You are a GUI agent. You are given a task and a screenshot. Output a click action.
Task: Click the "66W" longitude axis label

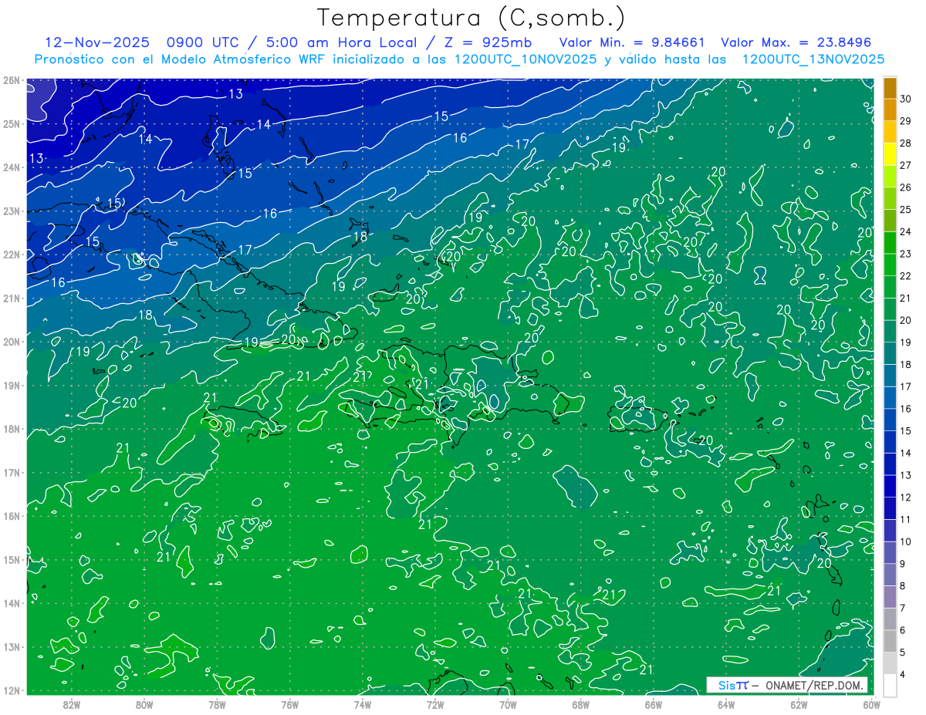[654, 703]
